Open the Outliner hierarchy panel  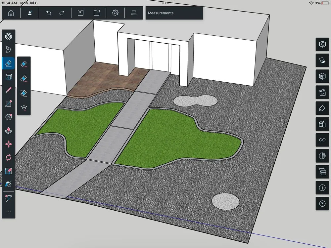[322, 172]
